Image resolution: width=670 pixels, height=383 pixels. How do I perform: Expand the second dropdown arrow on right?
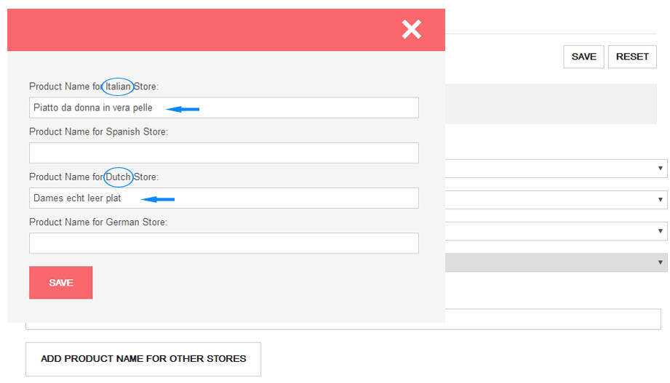(x=661, y=200)
